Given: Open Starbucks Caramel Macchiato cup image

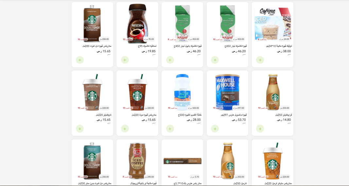Looking at the screenshot, I should 273,161.
